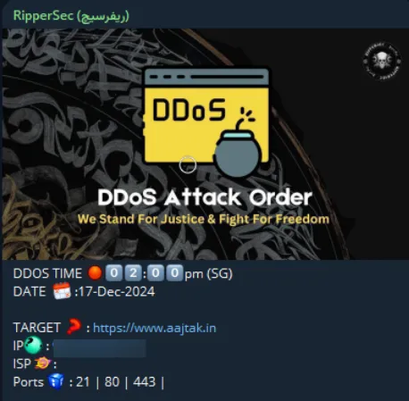The height and width of the screenshot is (401, 409).
Task: Click the first keycap digit 0 of time
Action: 114,273
